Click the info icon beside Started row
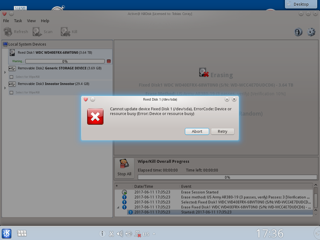Screen dimensions: 320x240 click(130, 212)
